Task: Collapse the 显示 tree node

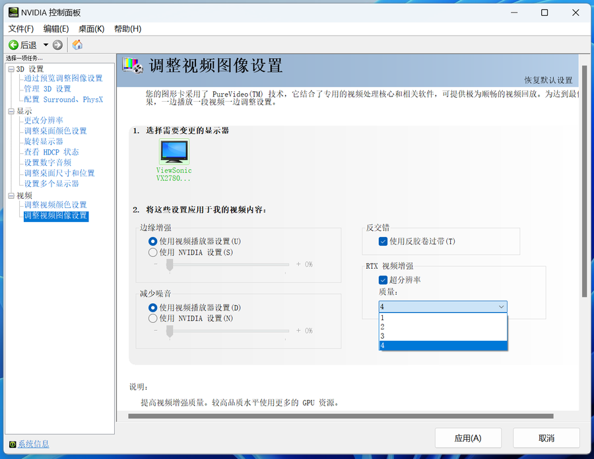Action: (x=11, y=111)
